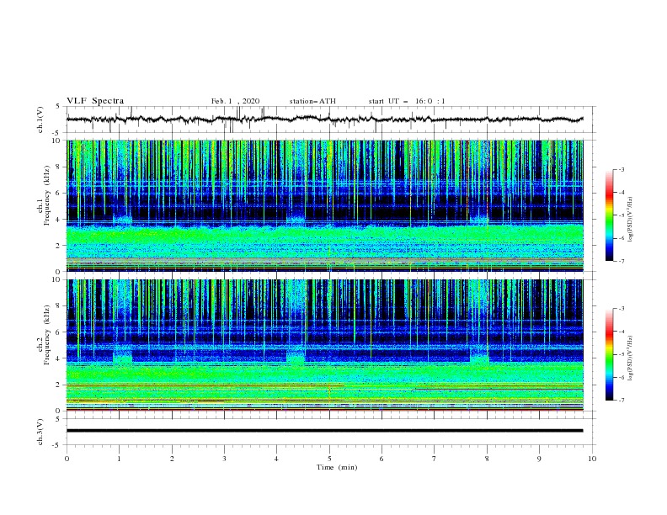Click the "-3" label on ch.1 colorbar
667x515 pixels.
click(621, 169)
